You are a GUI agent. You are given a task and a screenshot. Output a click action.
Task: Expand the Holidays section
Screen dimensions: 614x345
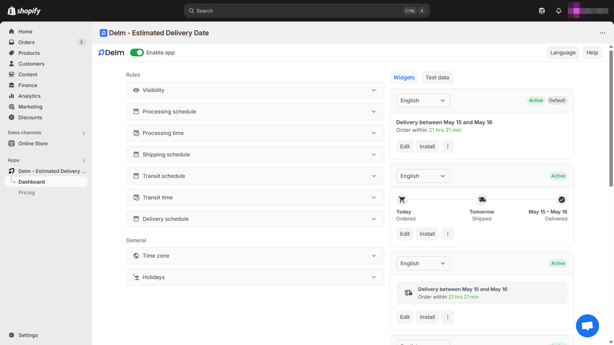tap(255, 277)
